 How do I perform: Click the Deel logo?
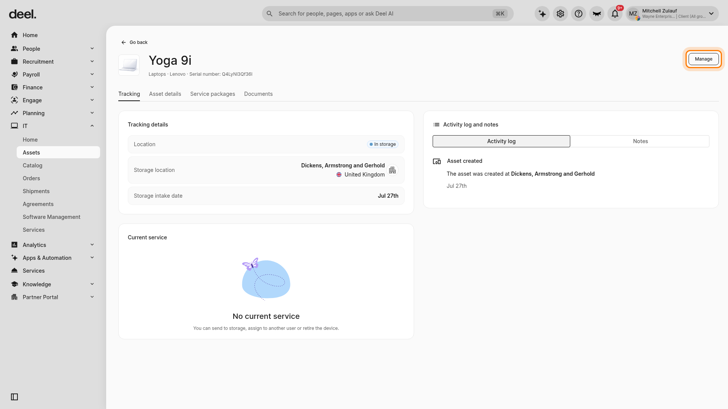pyautogui.click(x=22, y=14)
